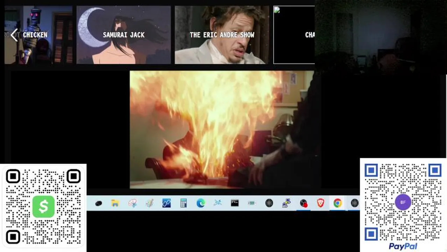Screen dimensions: 447x252
Task: Launch the Brave browser from the taskbar
Action: [320, 203]
